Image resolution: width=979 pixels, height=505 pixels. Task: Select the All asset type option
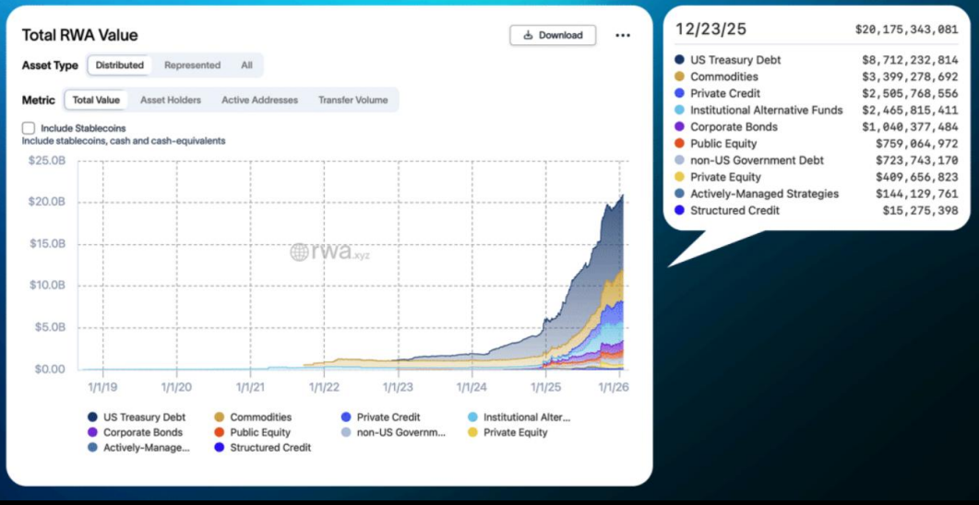pos(246,65)
